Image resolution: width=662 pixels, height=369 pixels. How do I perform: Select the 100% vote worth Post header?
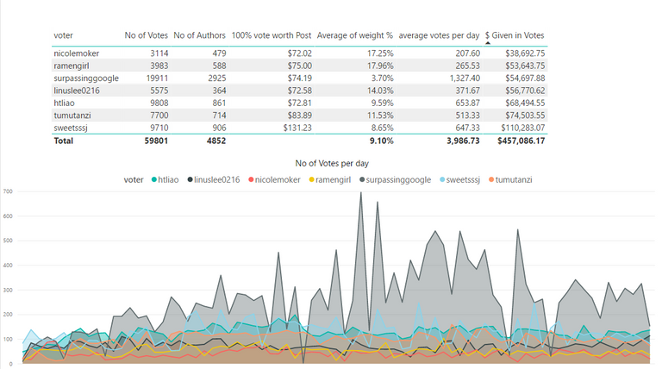click(271, 35)
